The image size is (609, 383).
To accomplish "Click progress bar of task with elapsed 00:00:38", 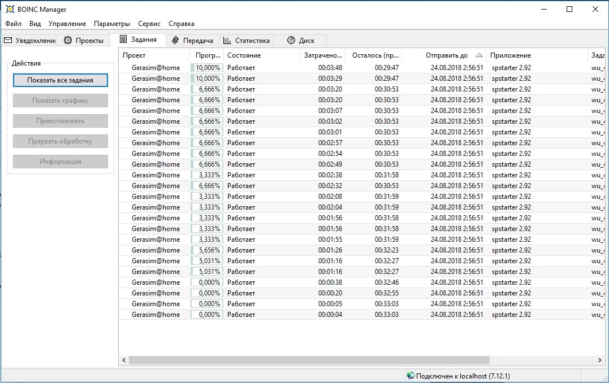I will 207,282.
